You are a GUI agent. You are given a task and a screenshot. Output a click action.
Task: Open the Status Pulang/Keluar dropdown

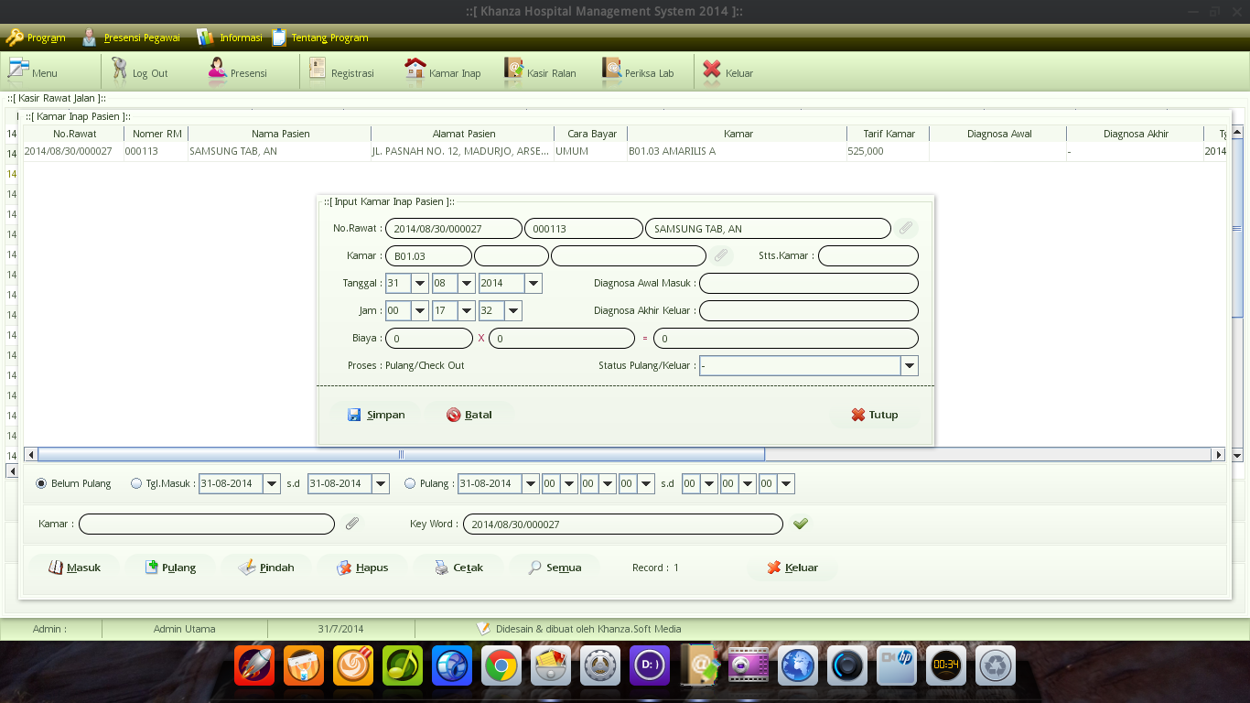(910, 365)
